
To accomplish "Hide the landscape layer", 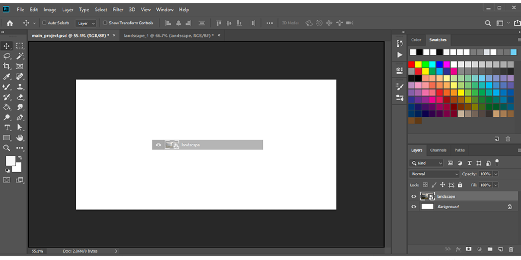I will [x=413, y=196].
